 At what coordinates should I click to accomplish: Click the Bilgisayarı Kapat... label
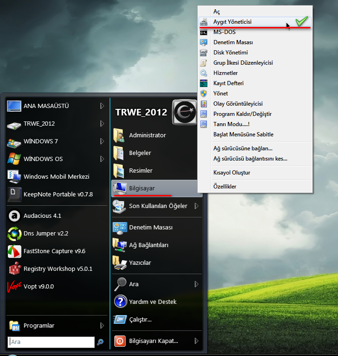(153, 341)
